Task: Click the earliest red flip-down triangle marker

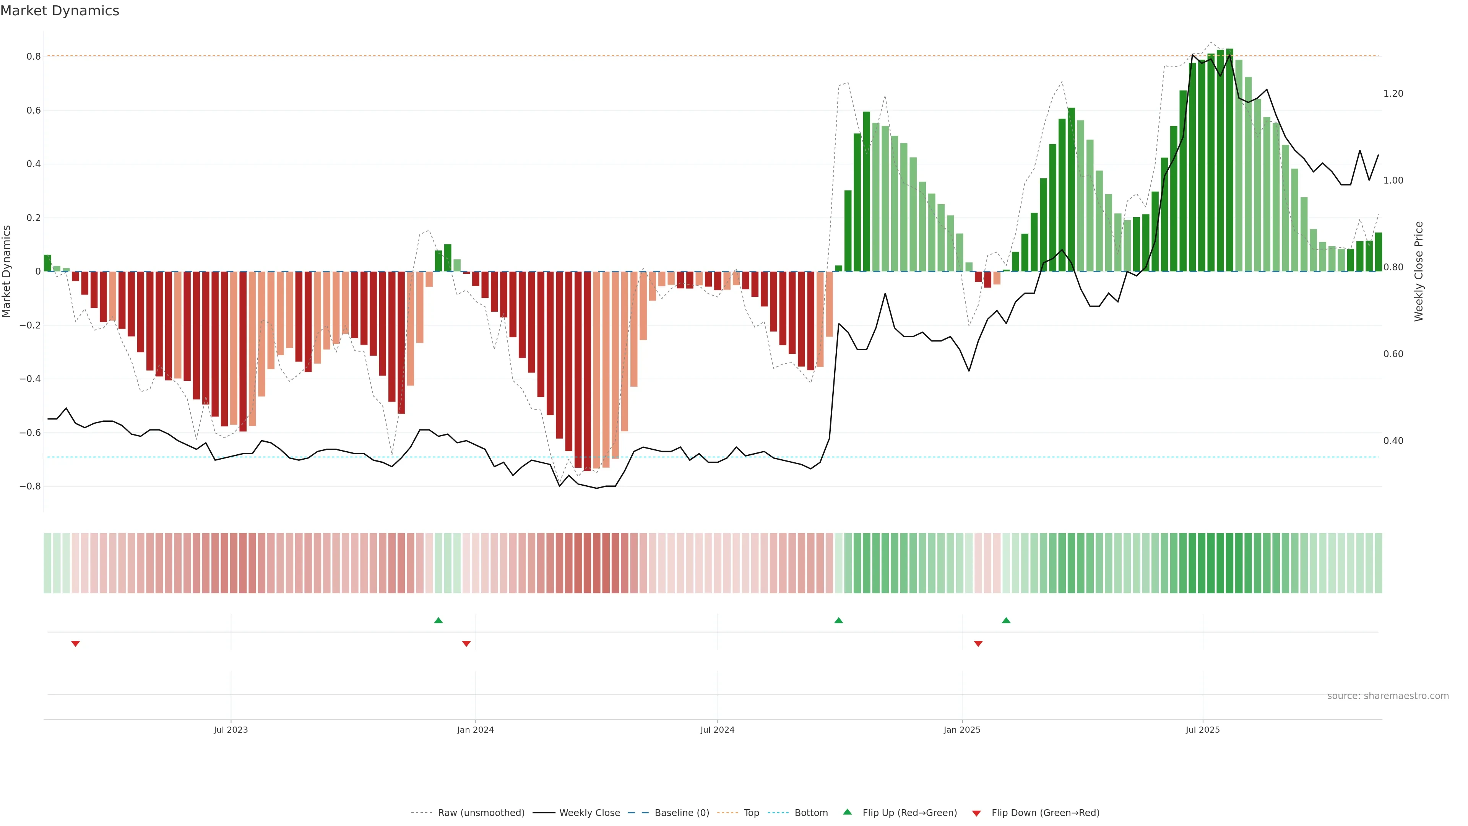Action: point(75,644)
